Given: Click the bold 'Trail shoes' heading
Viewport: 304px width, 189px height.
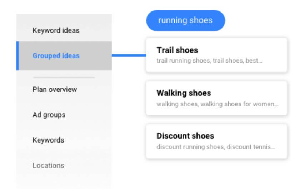Looking at the screenshot, I should pyautogui.click(x=177, y=50).
